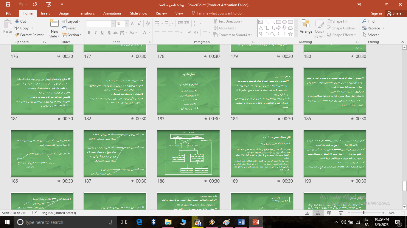Toggle Underline formatting
Image resolution: width=407 pixels, height=228 pixels.
click(102, 33)
